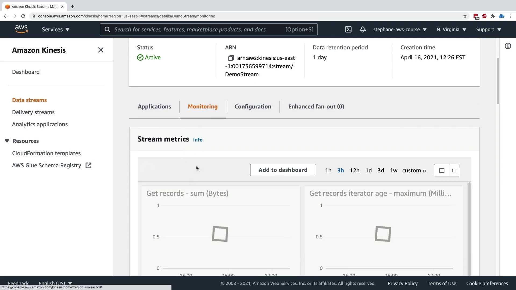Screen dimensions: 516x290
Task: Open AWS CloudShell terminal icon
Action: [x=348, y=30]
